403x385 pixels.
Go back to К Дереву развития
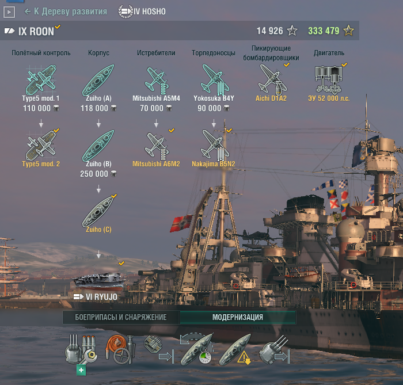pos(66,12)
